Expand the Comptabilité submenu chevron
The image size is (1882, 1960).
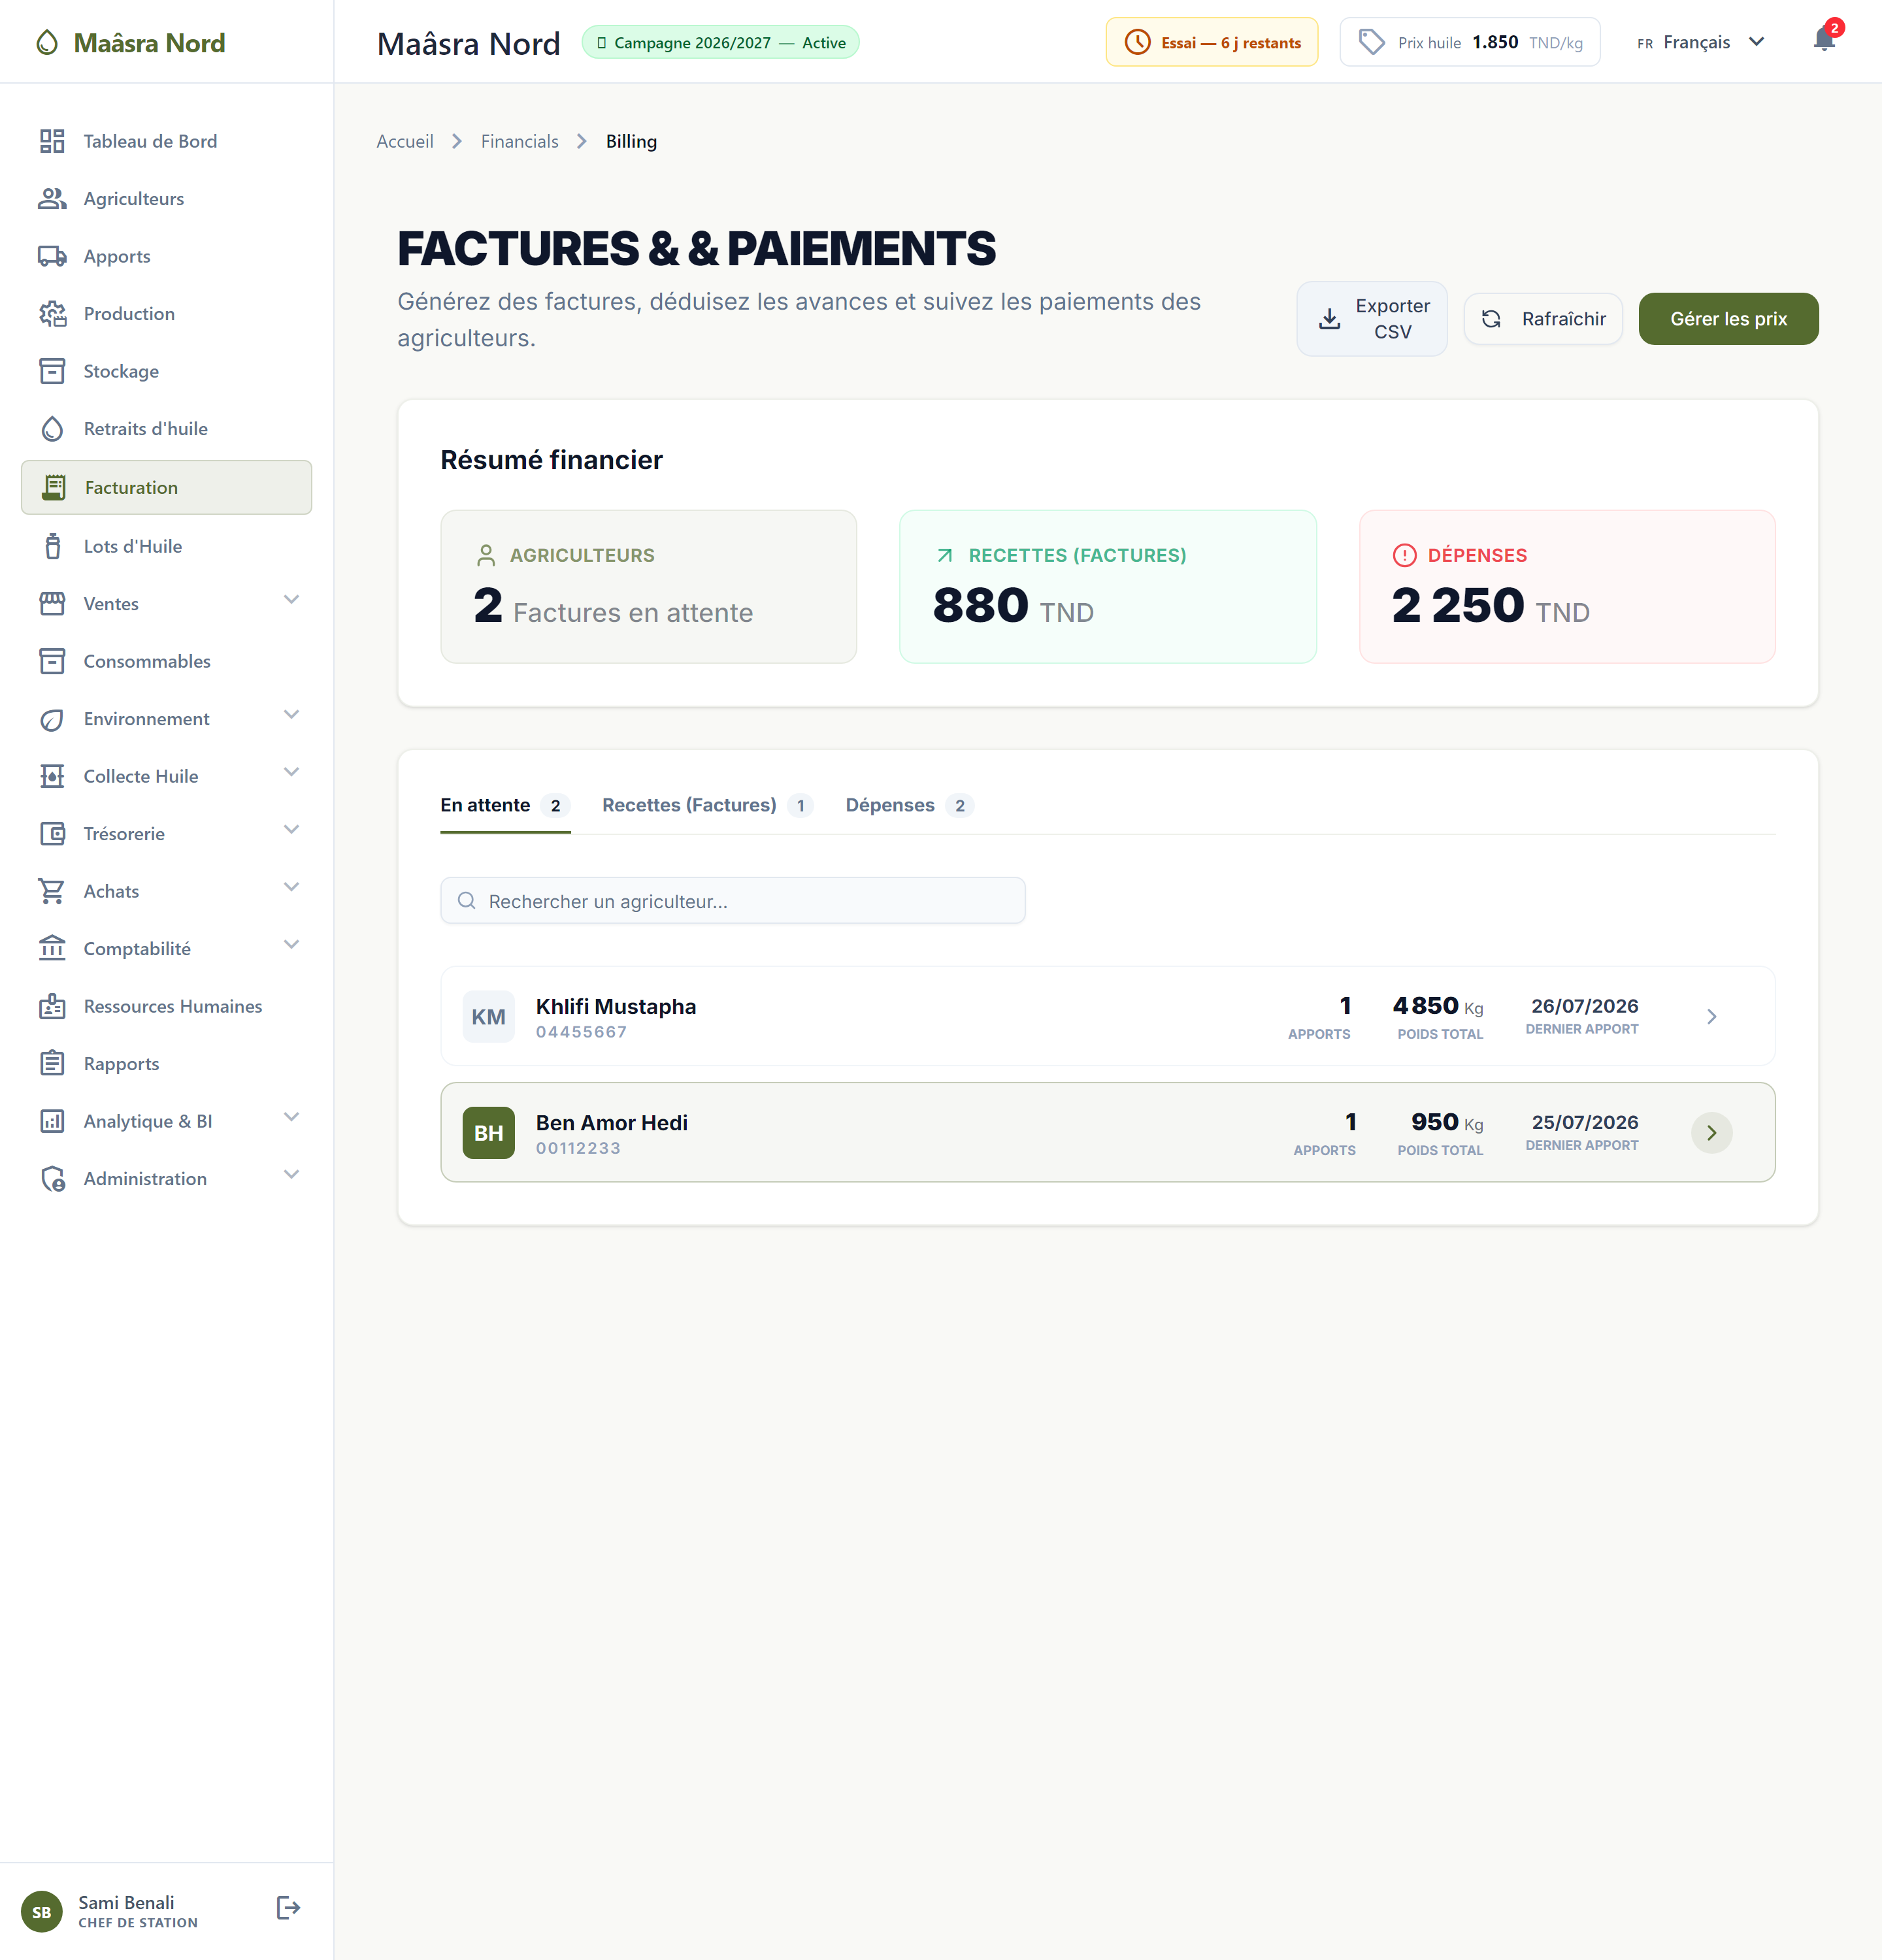point(291,945)
